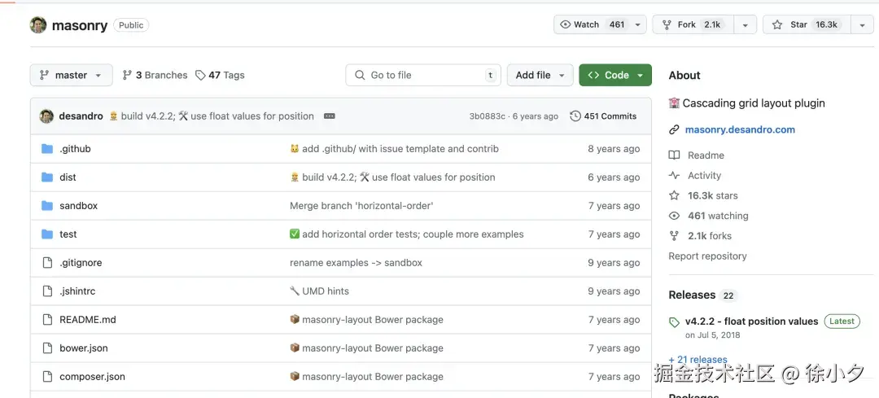Click Report repository
Screen dimensions: 879x398
click(707, 256)
